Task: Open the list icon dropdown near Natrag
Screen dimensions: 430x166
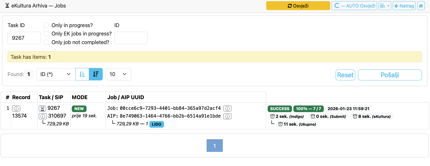Action: (385, 5)
